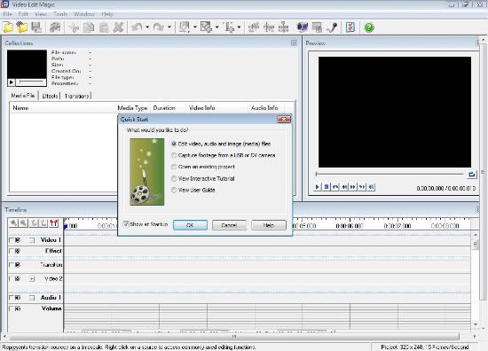
Task: Toggle Show at Startup checkbox
Action: pyautogui.click(x=126, y=224)
